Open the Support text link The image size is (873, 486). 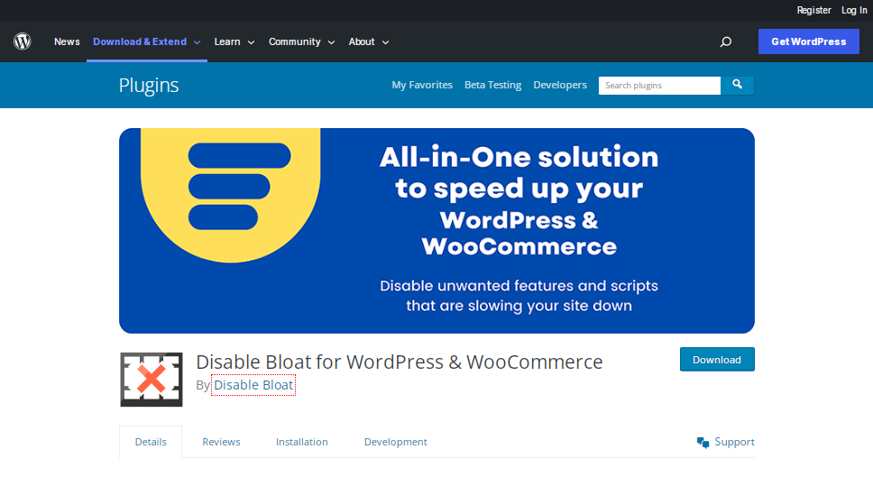[734, 442]
